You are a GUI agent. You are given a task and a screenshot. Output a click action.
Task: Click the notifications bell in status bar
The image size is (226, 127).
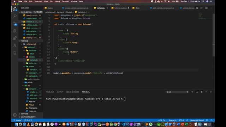(212, 120)
